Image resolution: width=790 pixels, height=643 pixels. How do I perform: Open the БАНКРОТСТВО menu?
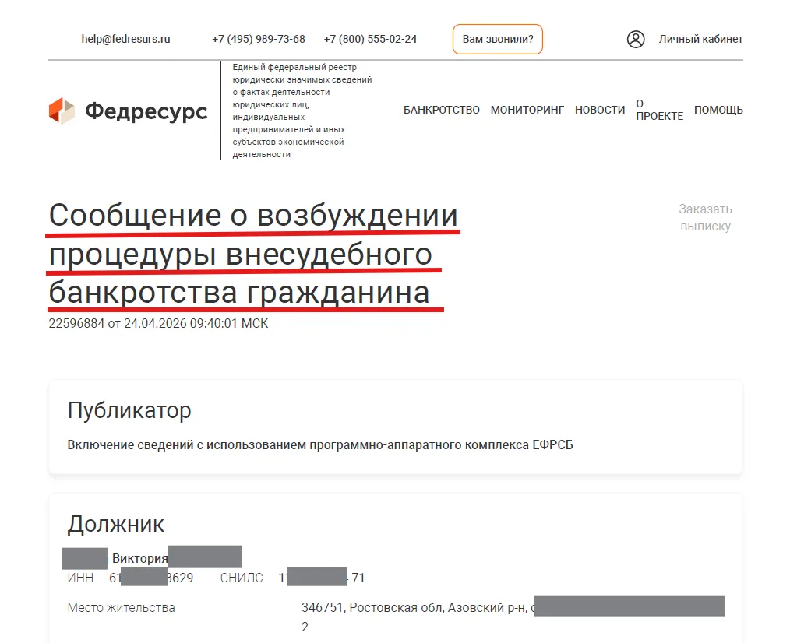(441, 110)
